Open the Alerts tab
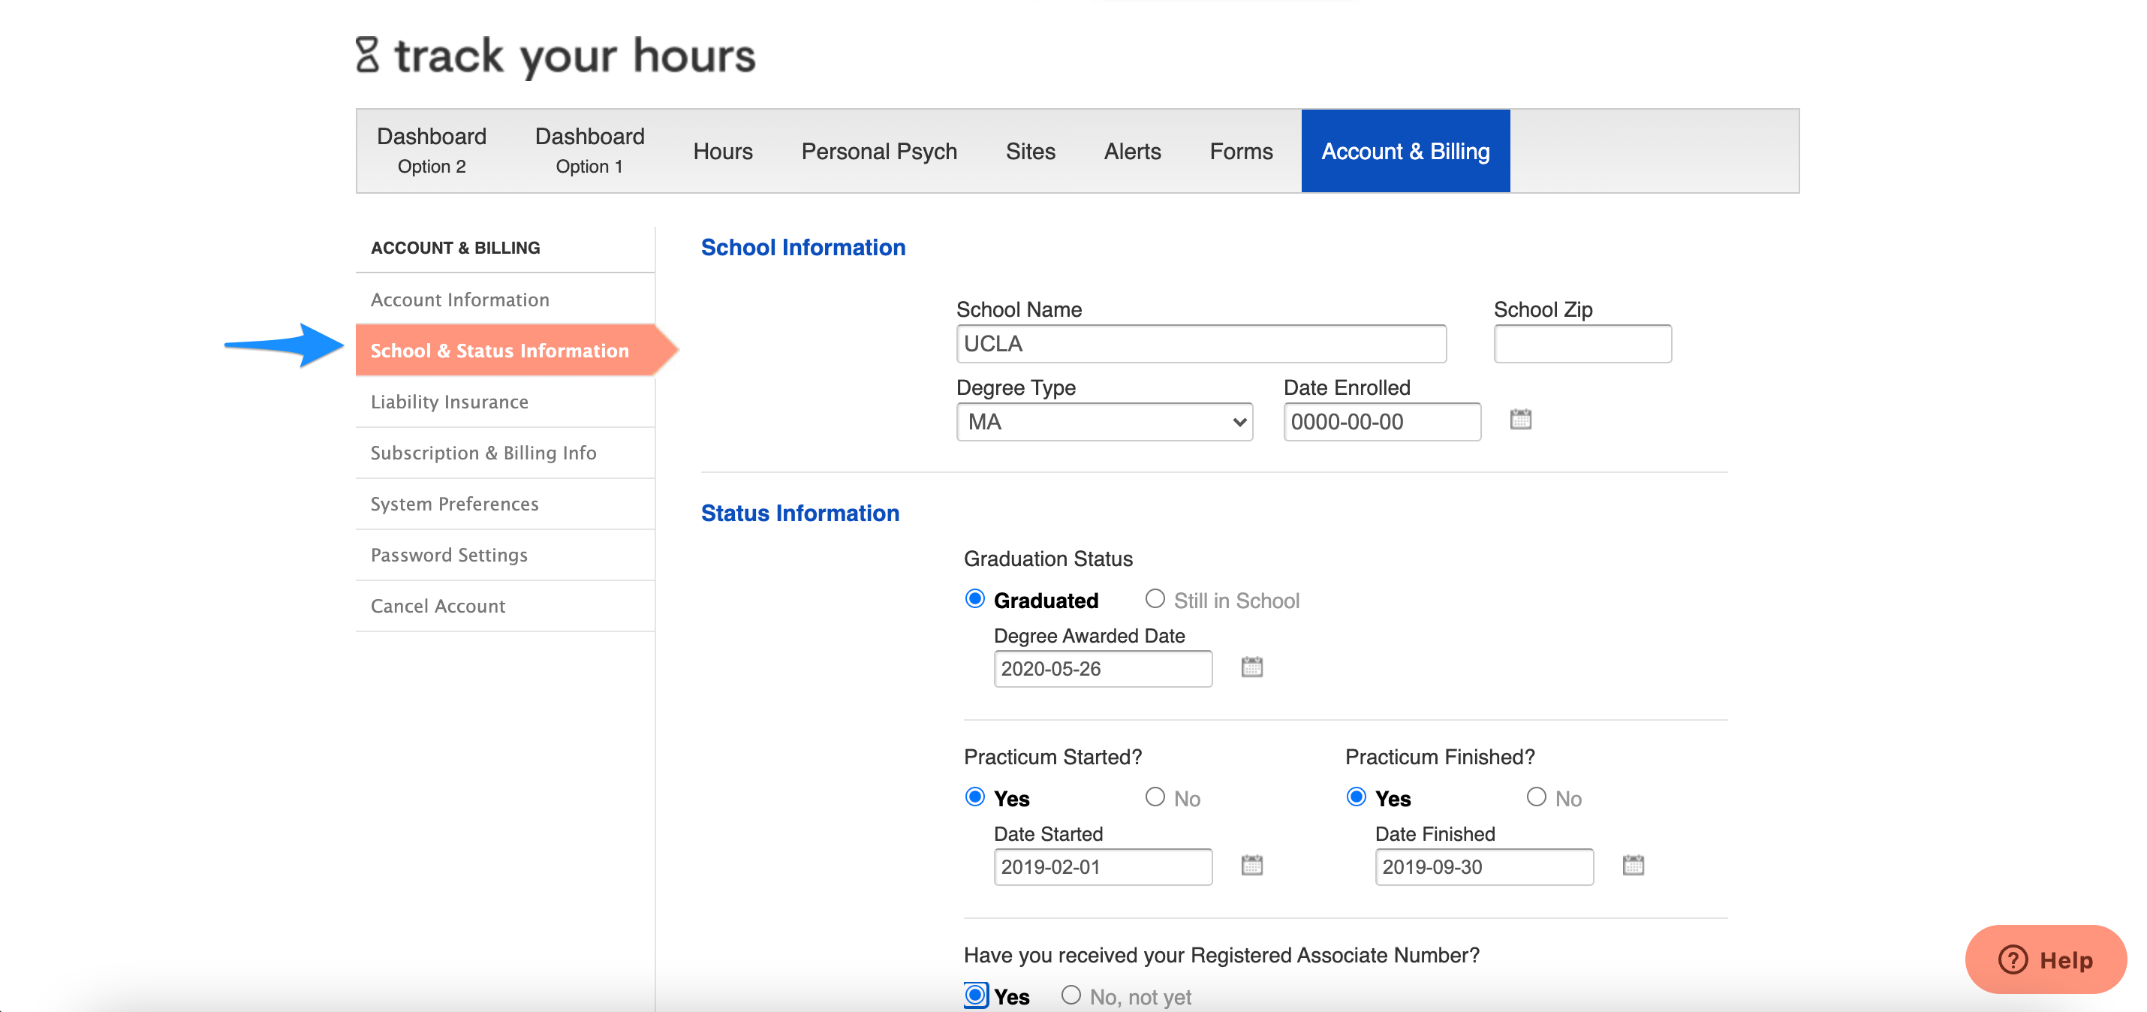2147x1012 pixels. point(1132,151)
